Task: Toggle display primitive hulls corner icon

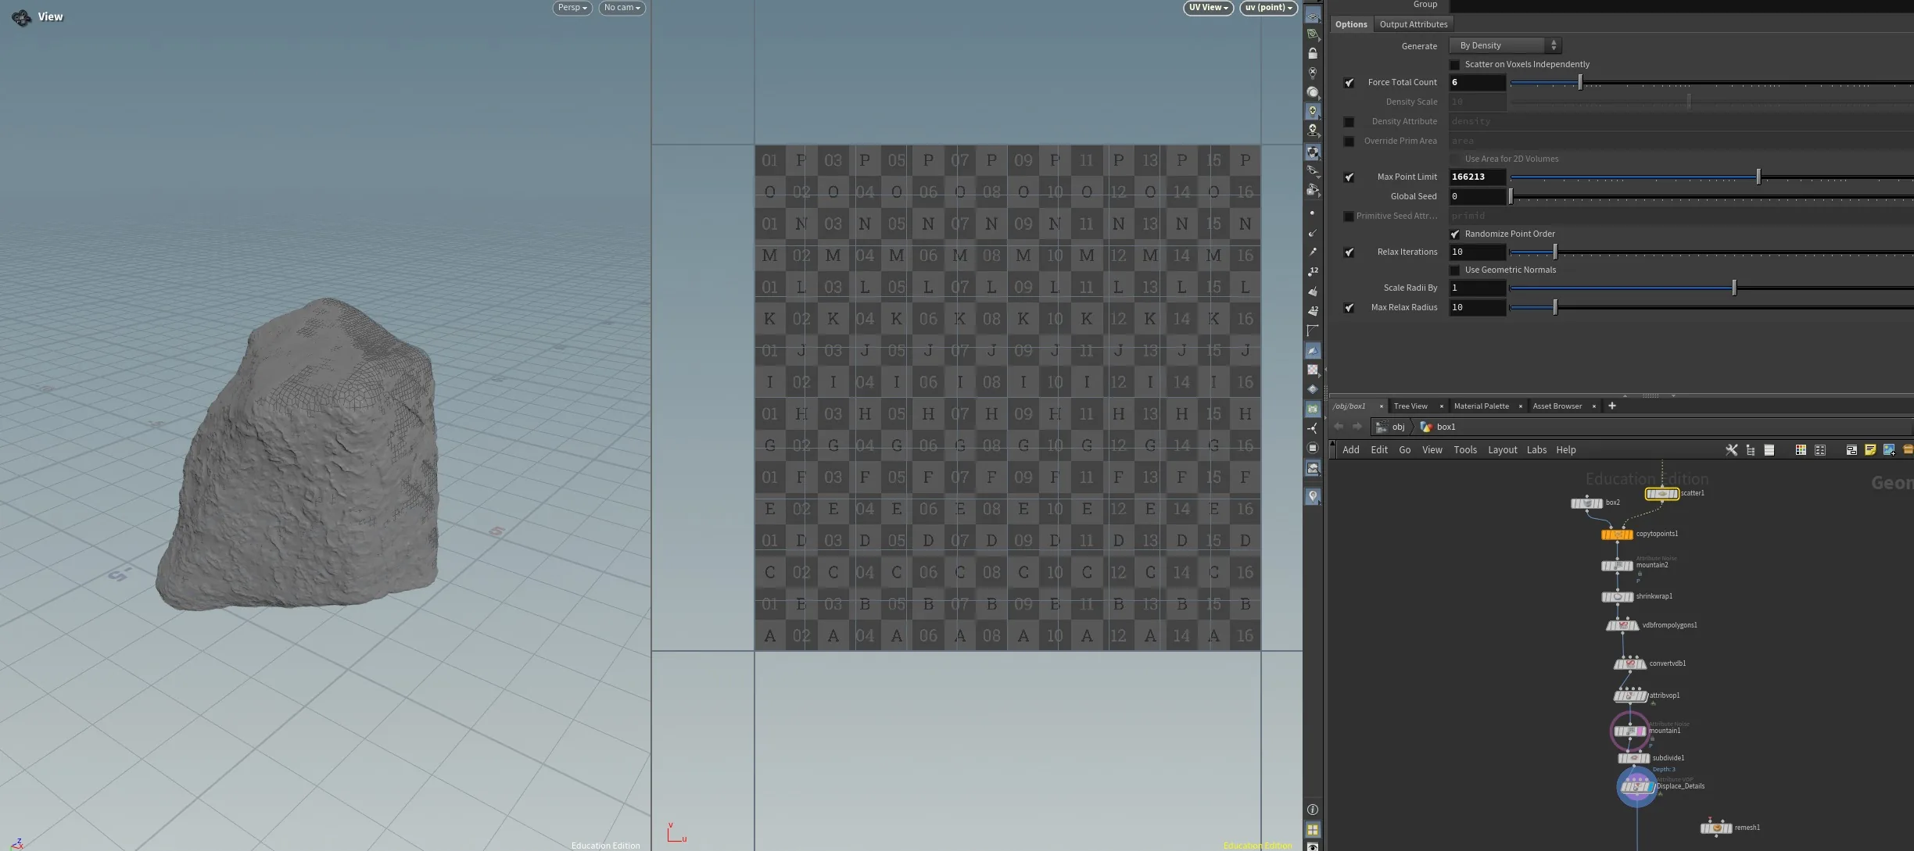Action: tap(1313, 331)
